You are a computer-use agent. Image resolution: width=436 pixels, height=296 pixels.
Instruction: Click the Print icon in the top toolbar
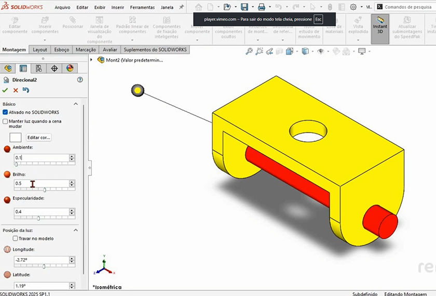(262, 7)
